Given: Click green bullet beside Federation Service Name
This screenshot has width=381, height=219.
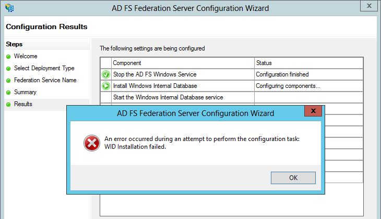Looking at the screenshot, I should [8, 81].
